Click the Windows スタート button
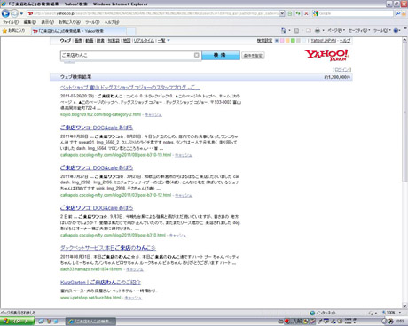The width and height of the screenshot is (408, 326). point(17,321)
